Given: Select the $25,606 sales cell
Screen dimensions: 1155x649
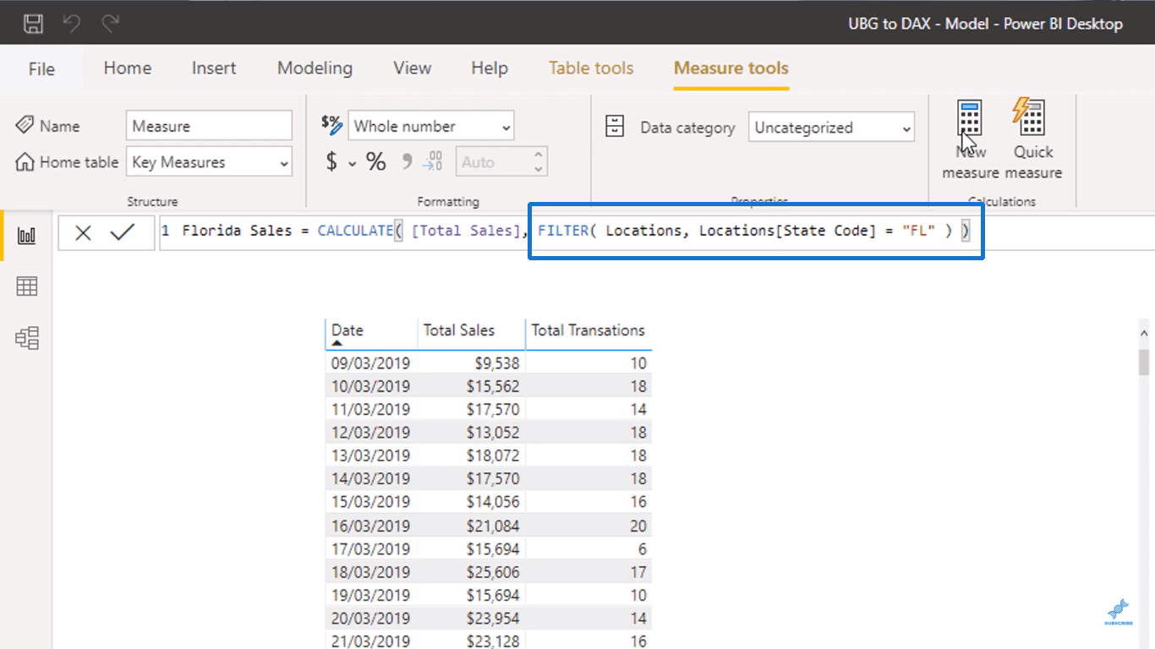Looking at the screenshot, I should [493, 572].
